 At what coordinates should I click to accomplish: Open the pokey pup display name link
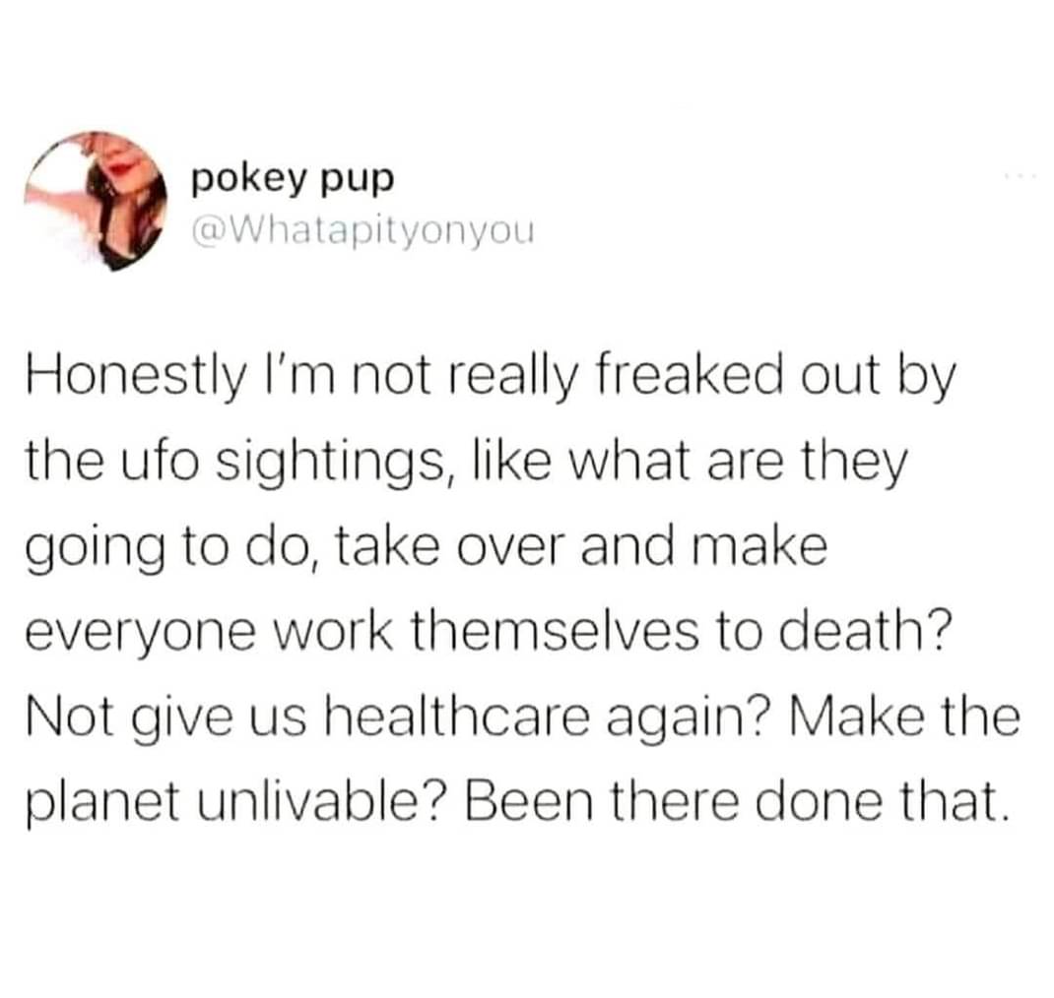(292, 179)
